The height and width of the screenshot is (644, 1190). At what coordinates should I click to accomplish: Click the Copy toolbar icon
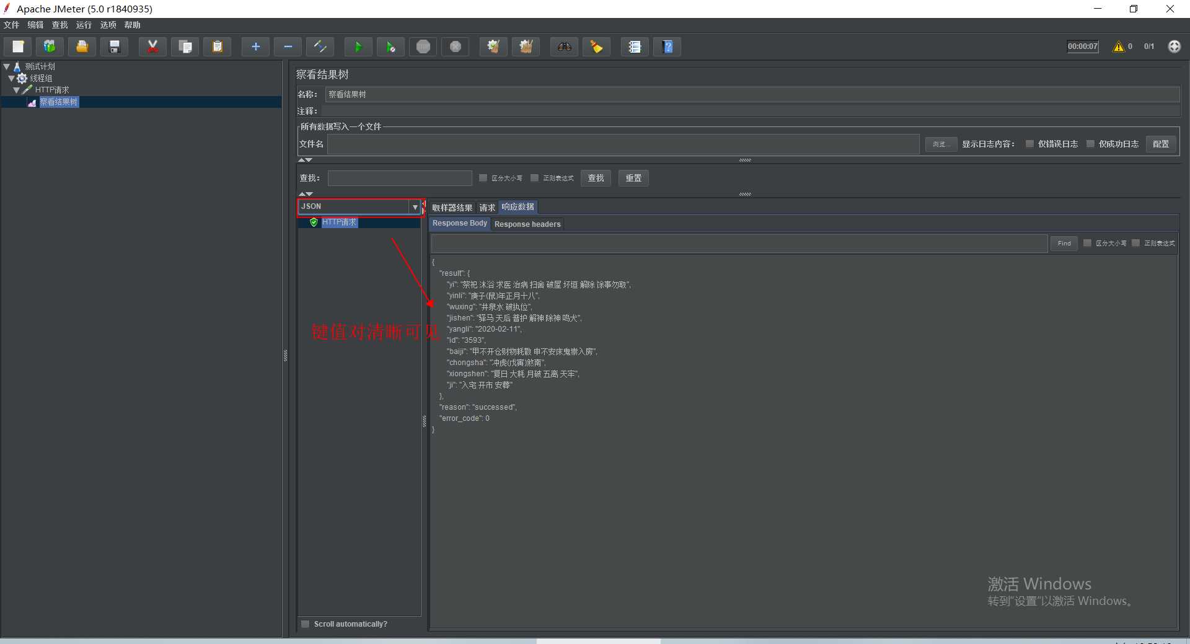[x=185, y=46]
